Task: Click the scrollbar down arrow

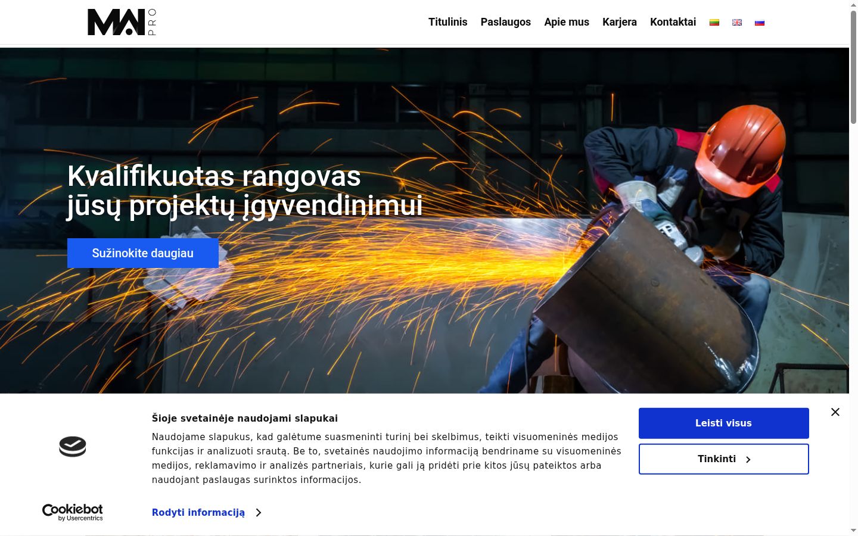Action: 853,531
